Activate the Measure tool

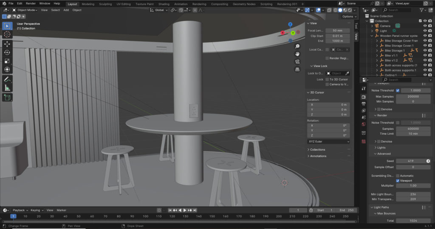coord(7,88)
